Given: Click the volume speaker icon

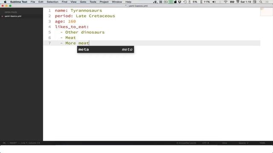Looking at the screenshot, I should coord(214,2).
